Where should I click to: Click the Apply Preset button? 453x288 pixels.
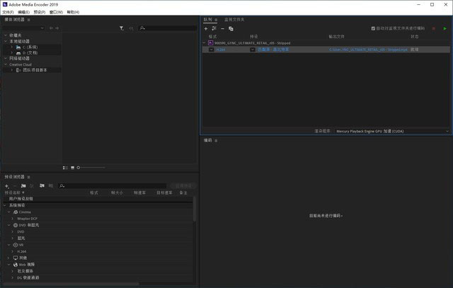pyautogui.click(x=183, y=185)
